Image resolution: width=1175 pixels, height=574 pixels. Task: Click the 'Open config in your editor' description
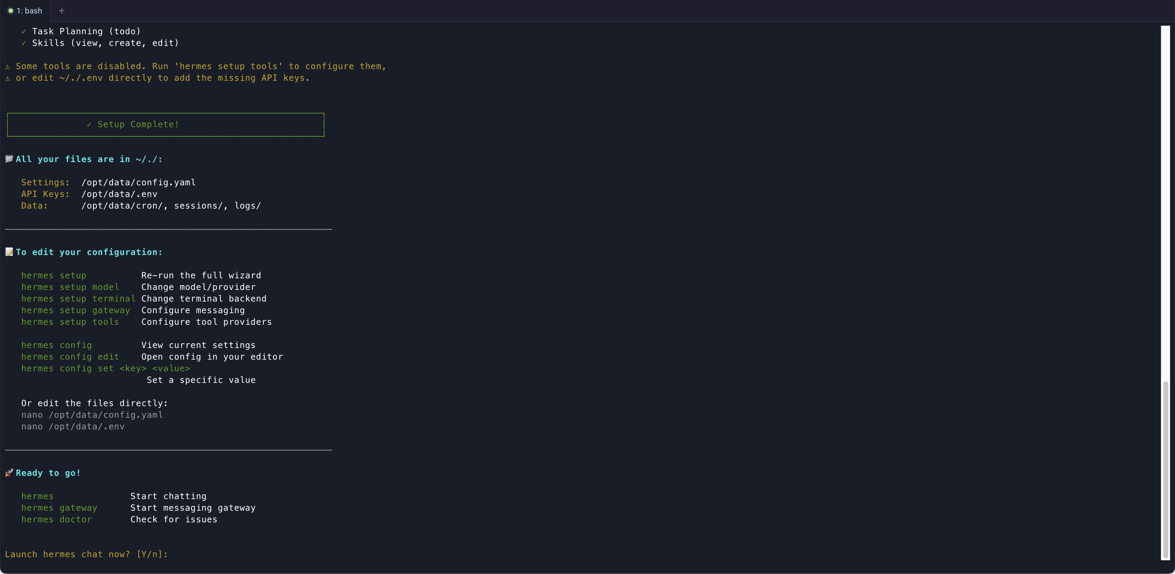[212, 357]
